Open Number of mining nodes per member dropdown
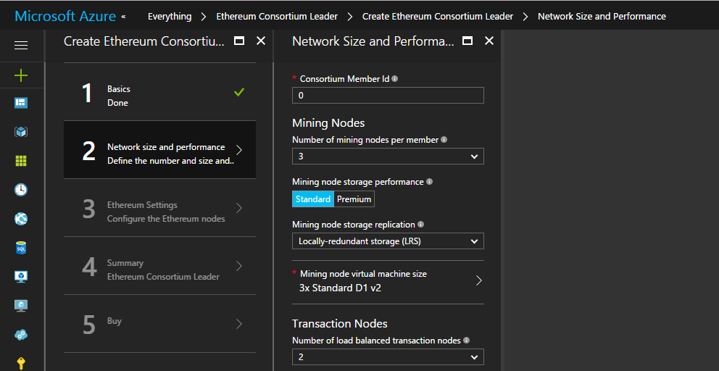The image size is (719, 371). [388, 157]
